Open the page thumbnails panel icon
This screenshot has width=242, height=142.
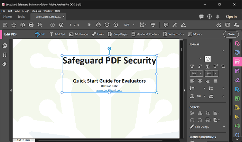(4, 46)
